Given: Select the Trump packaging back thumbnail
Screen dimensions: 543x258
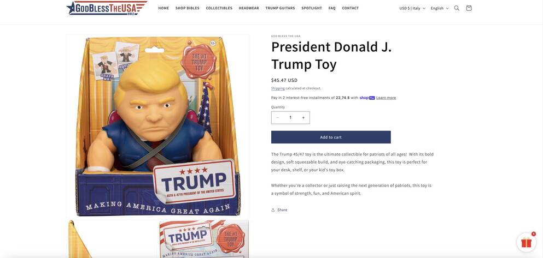Looking at the screenshot, I should [204, 239].
